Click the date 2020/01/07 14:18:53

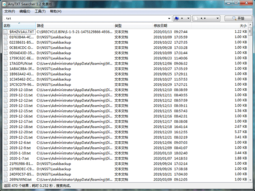(x=170, y=158)
